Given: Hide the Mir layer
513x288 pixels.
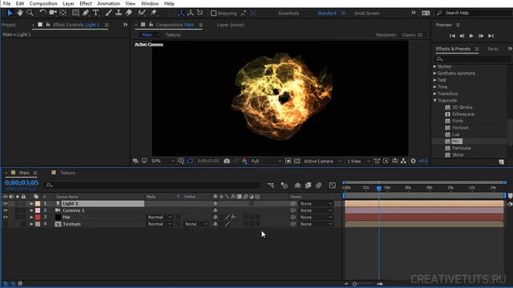Looking at the screenshot, I should coord(6,217).
